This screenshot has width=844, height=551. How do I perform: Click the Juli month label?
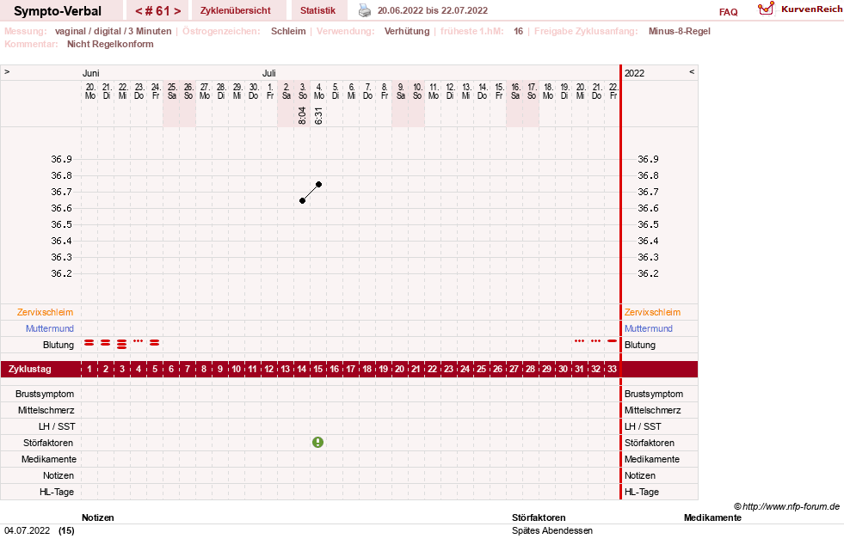(x=269, y=73)
